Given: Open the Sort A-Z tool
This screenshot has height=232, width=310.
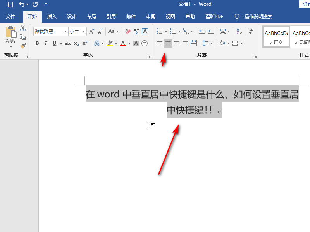Looking at the screenshot, I should tap(239, 31).
